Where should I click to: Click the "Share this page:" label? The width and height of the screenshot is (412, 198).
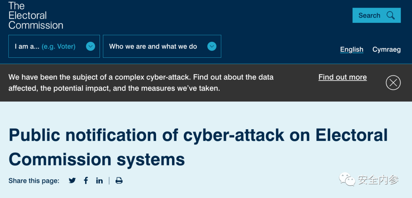34,181
